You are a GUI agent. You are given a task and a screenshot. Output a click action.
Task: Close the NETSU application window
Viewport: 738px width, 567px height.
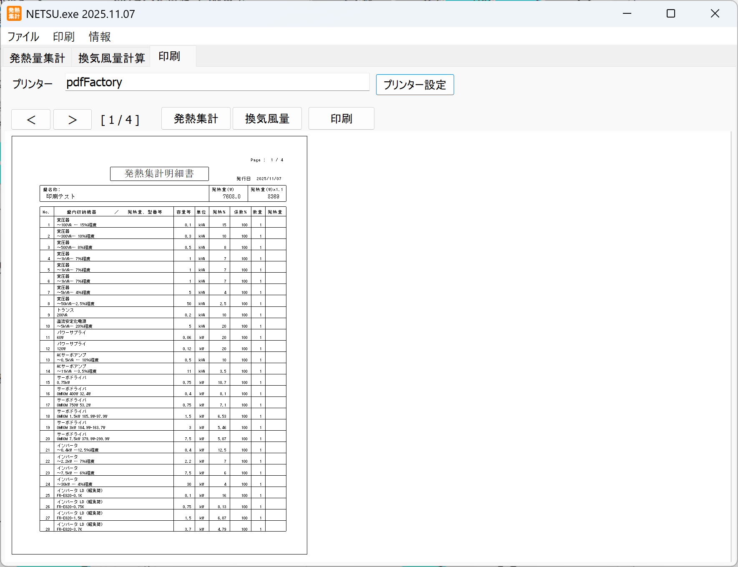click(x=715, y=14)
